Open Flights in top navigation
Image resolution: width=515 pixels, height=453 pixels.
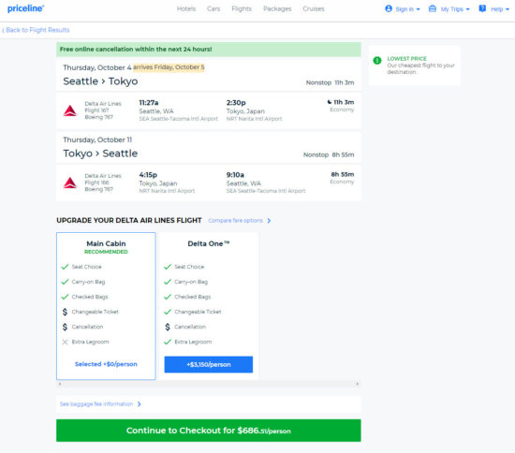coord(242,8)
